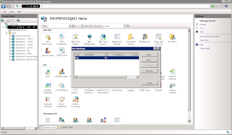Open the Online Help link
This screenshot has width=232, height=135.
(x=204, y=48)
